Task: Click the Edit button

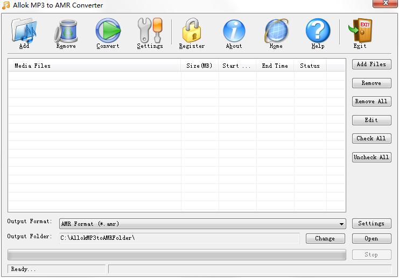Action: pos(371,120)
